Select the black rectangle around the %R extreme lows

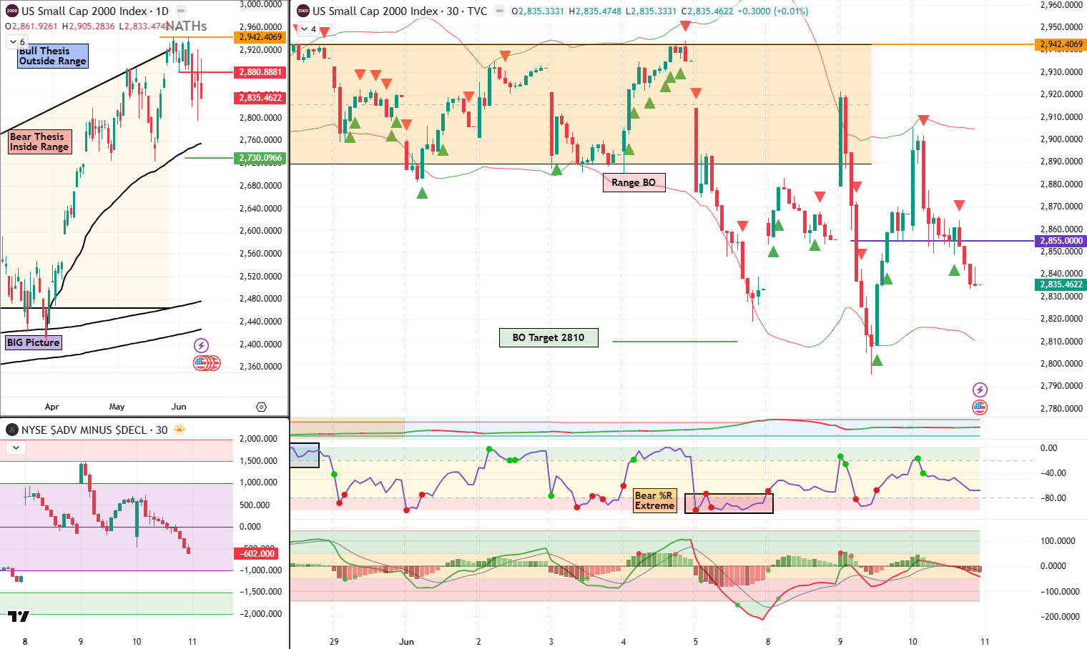[729, 503]
